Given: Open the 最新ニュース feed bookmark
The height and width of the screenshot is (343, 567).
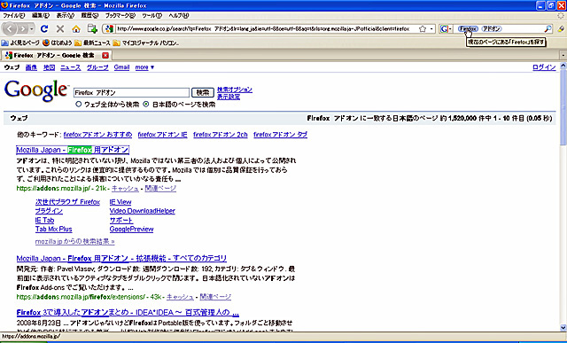Looking at the screenshot, I should click(92, 43).
